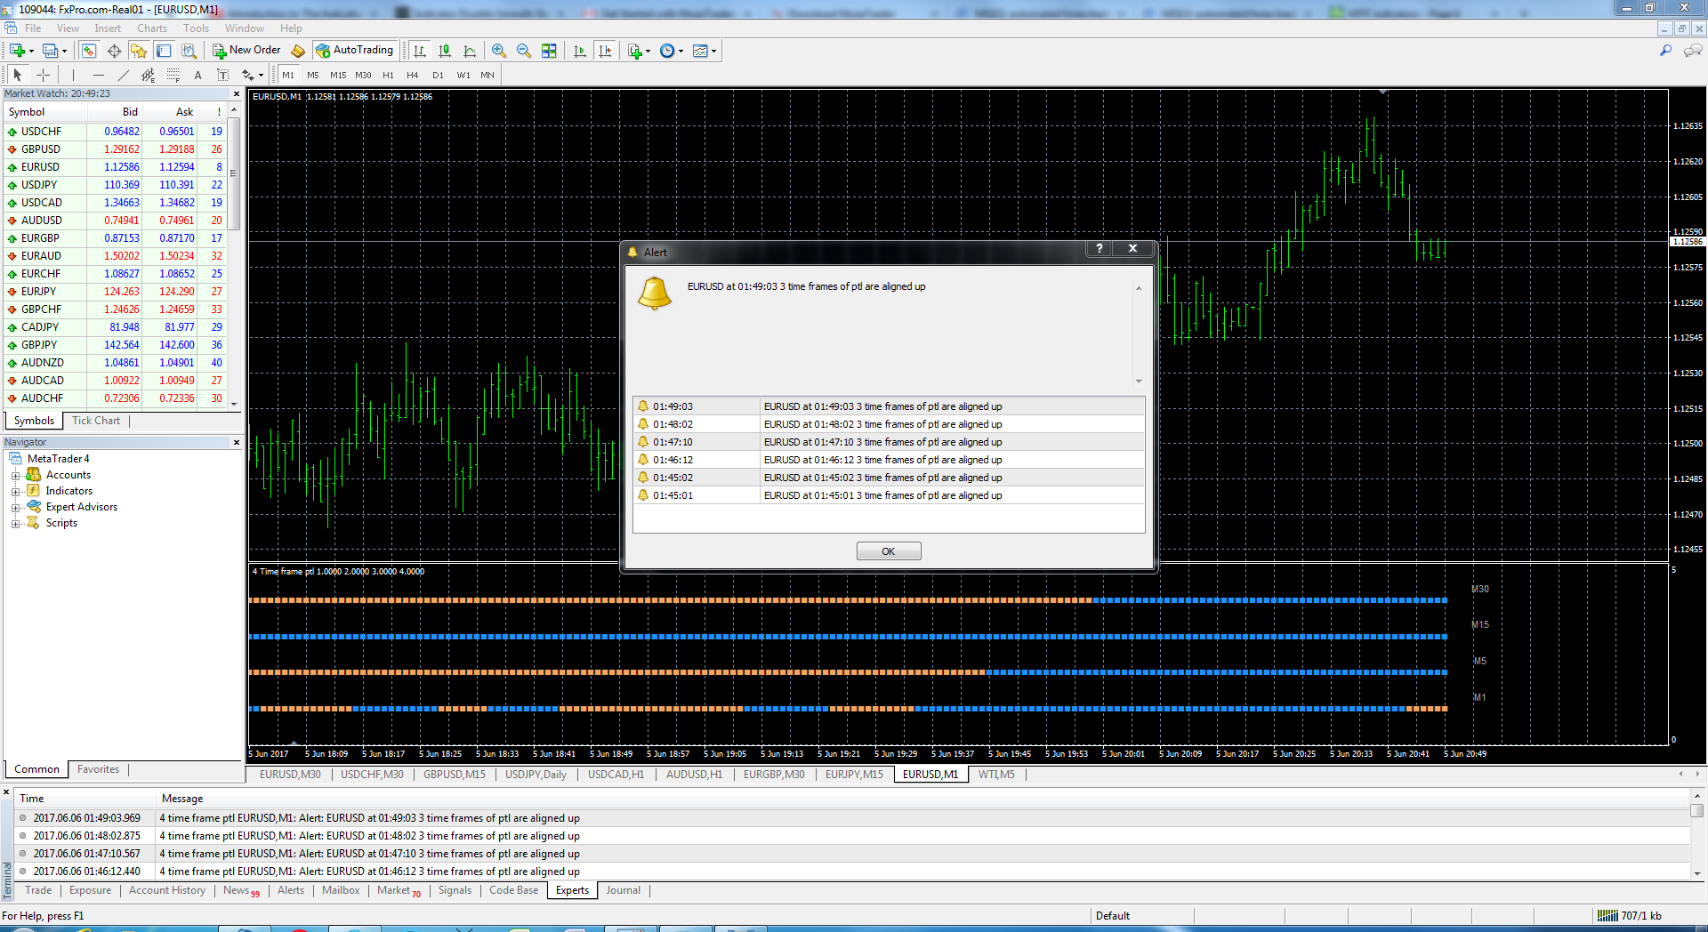Click the Zoom Out magnifier icon
Viewport: 1708px width, 932px height.
pos(524,51)
